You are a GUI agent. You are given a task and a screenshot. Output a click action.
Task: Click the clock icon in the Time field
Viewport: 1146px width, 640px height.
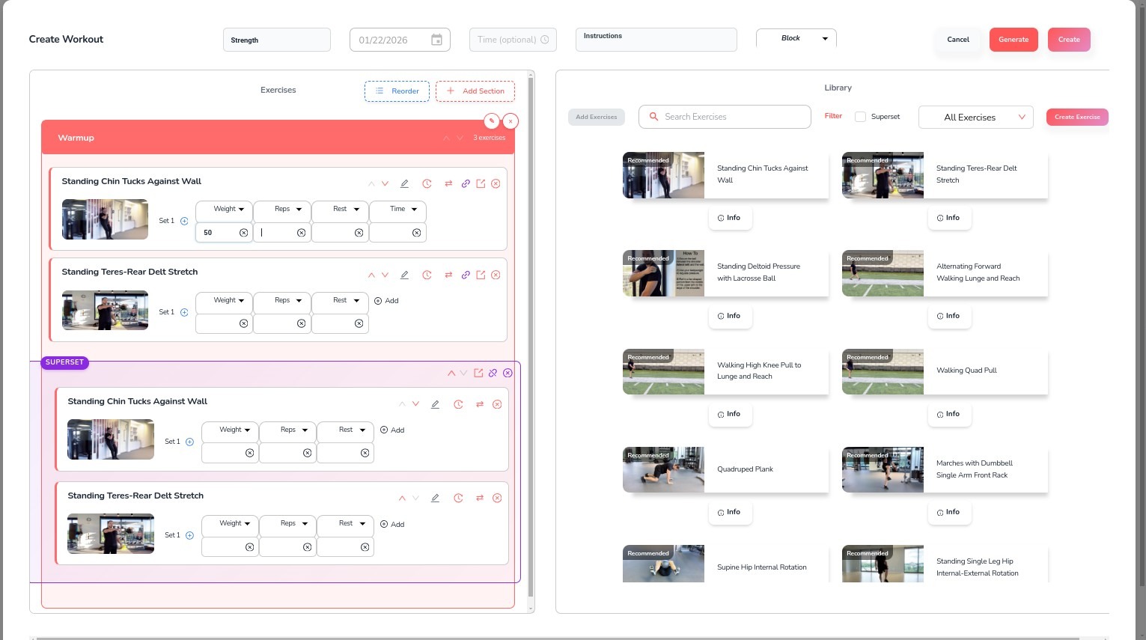[544, 40]
